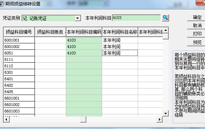Click the 确定 button

[196, 17]
